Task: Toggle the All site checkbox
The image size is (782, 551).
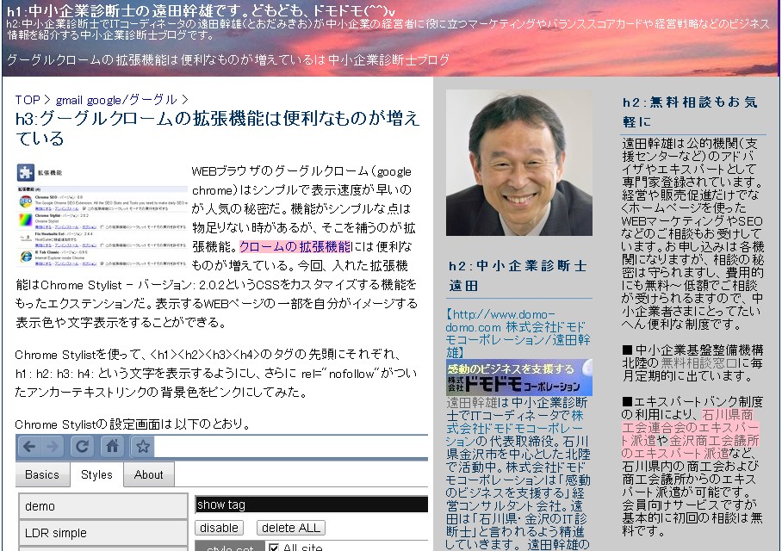Action: (273, 548)
